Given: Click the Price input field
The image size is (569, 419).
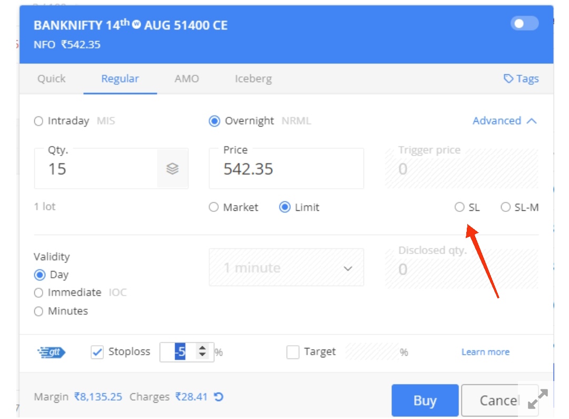Looking at the screenshot, I should coord(286,169).
